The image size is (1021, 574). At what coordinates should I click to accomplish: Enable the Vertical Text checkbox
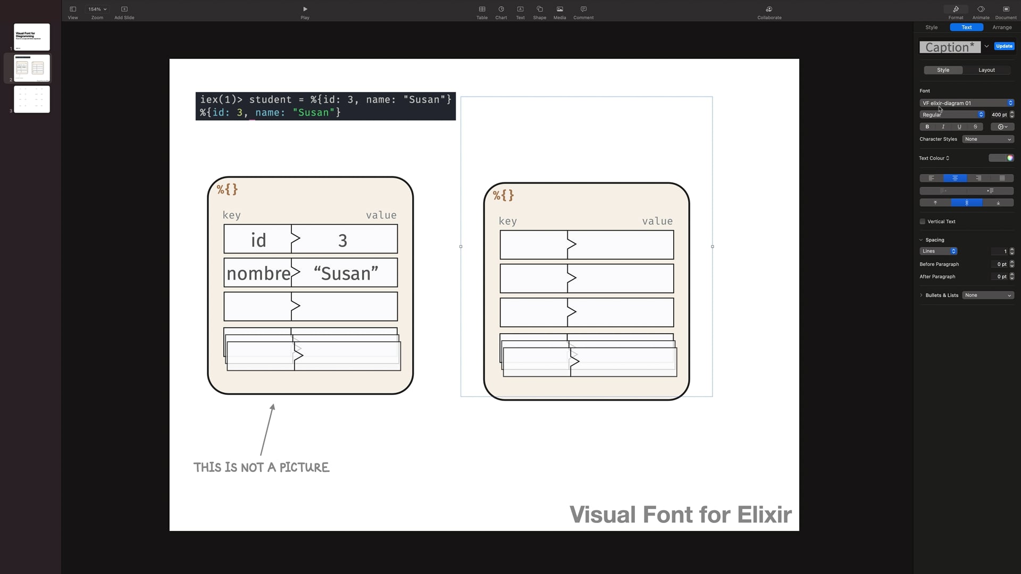[923, 222]
